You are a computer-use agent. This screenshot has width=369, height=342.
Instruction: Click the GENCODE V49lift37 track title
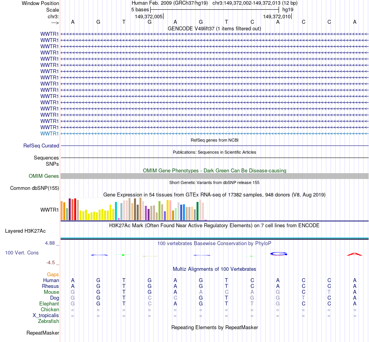214,28
